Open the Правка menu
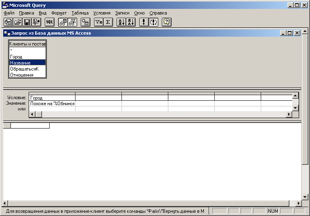 [27, 13]
